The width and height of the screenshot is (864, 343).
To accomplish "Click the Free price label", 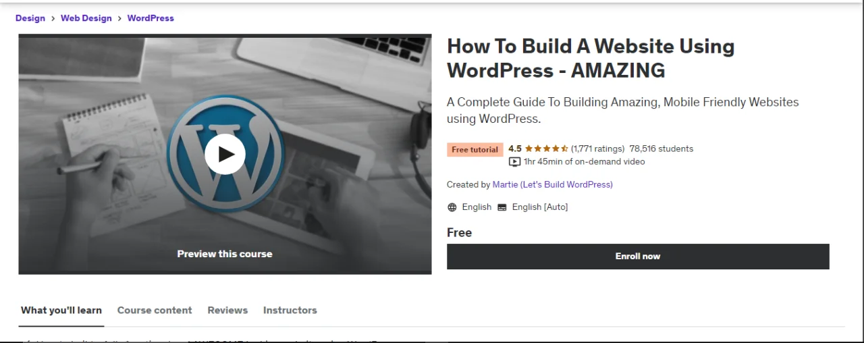I will click(459, 232).
